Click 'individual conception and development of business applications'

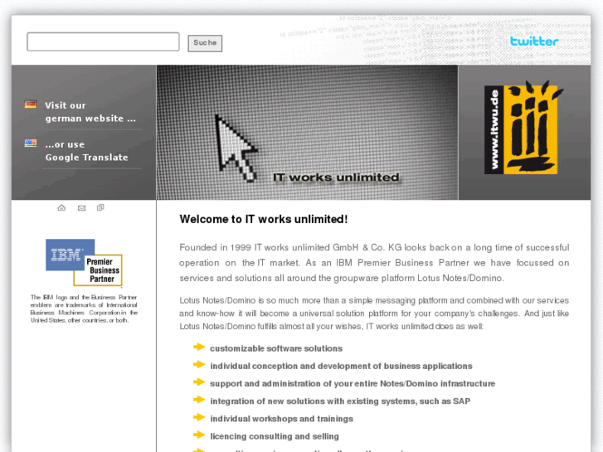click(x=341, y=367)
